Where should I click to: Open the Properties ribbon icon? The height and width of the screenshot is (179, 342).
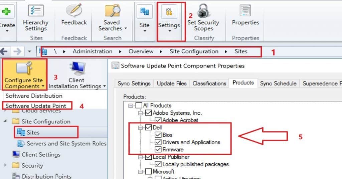245,10
